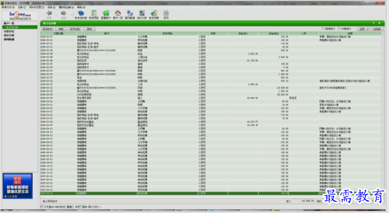This screenshot has height=213, width=389.
Task: Select the highlighted 2007-05-01 bottom row
Action: coord(211,193)
